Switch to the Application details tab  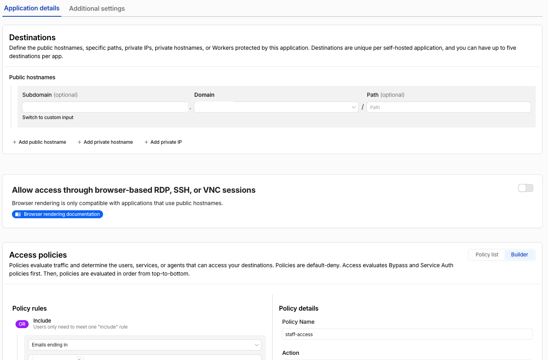coord(32,8)
